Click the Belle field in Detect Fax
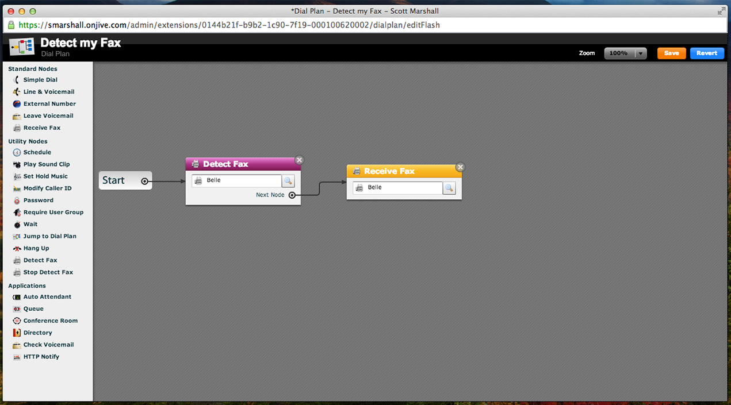 242,181
